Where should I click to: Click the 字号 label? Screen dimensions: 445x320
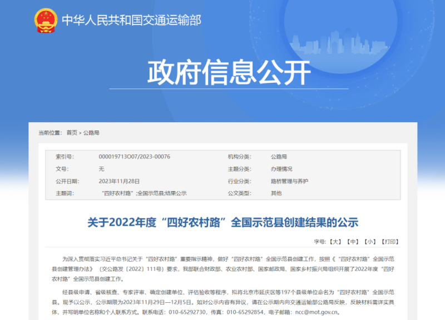[x=320, y=242]
